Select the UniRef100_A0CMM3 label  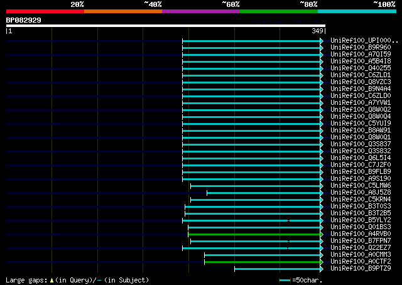(361, 255)
